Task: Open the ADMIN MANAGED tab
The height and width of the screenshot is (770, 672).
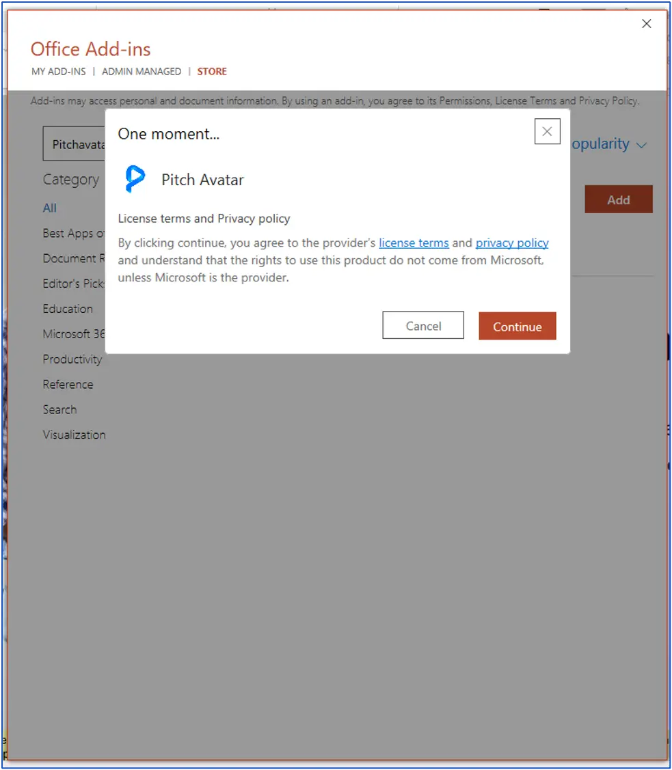Action: tap(142, 71)
